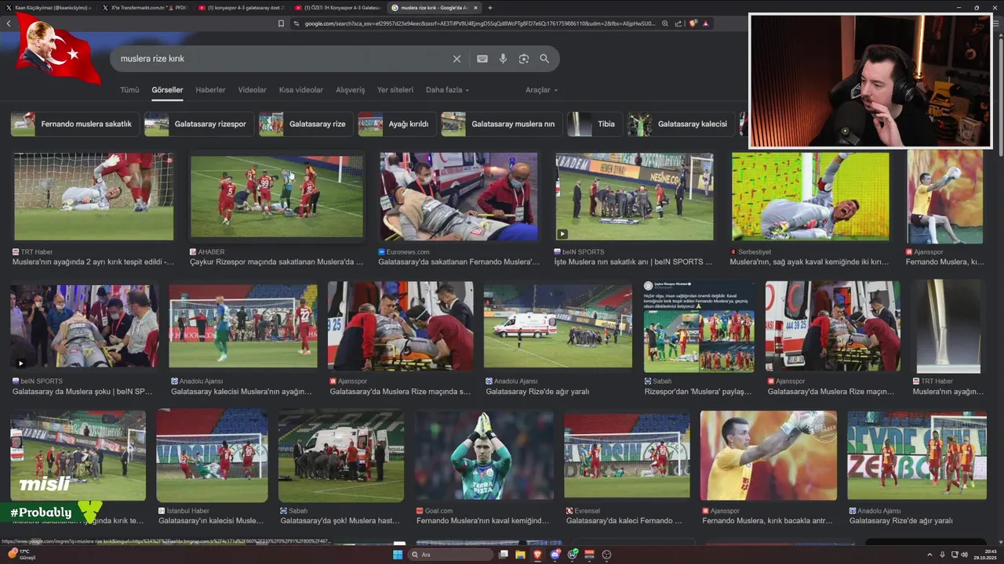Open File Explorer from the taskbar

coord(520,555)
